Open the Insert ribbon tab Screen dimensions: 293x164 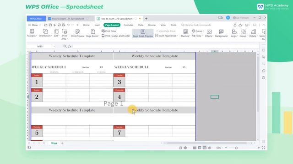pos(98,25)
